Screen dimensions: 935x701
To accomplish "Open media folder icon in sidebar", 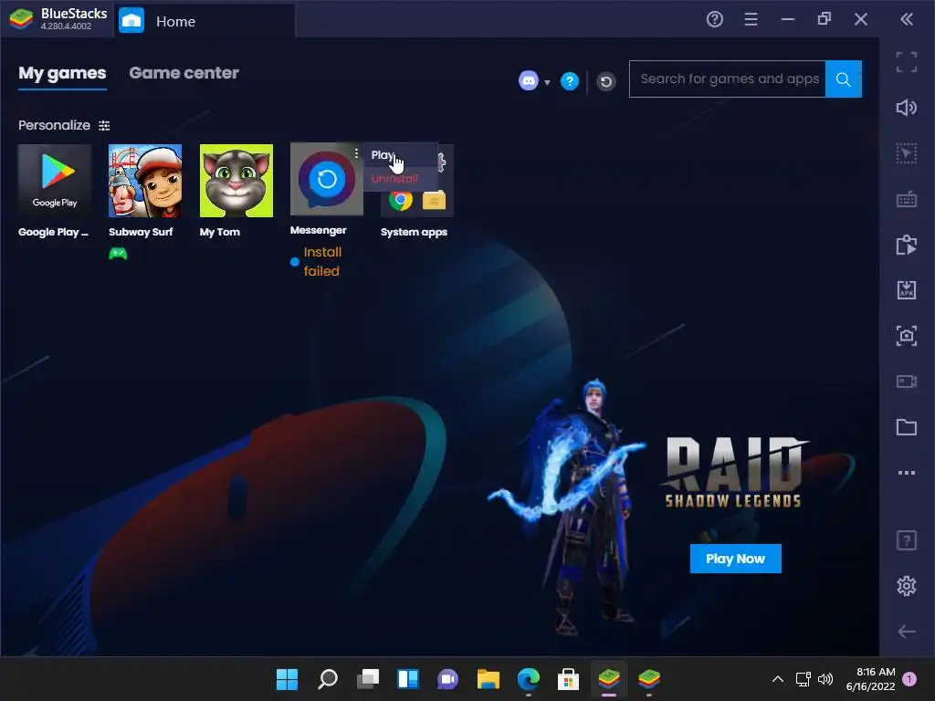I will tap(907, 427).
